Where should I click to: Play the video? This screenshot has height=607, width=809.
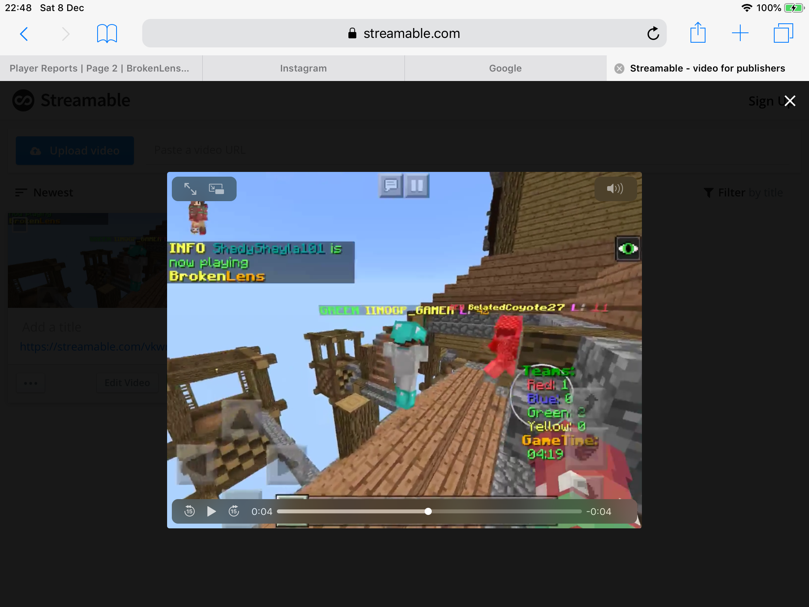point(211,511)
